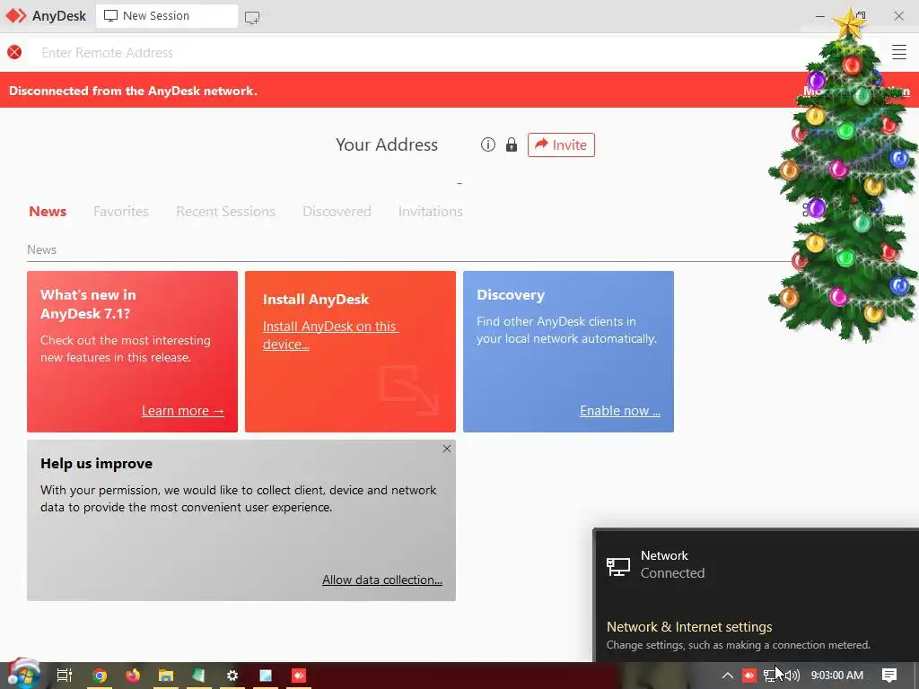The image size is (919, 689).
Task: Launch Chrome from the taskbar
Action: click(x=100, y=676)
